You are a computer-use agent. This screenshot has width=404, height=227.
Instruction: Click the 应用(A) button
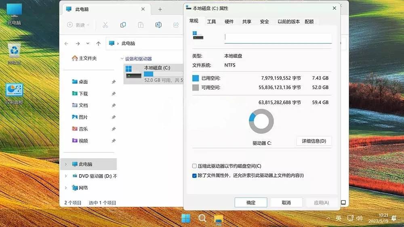(321, 202)
